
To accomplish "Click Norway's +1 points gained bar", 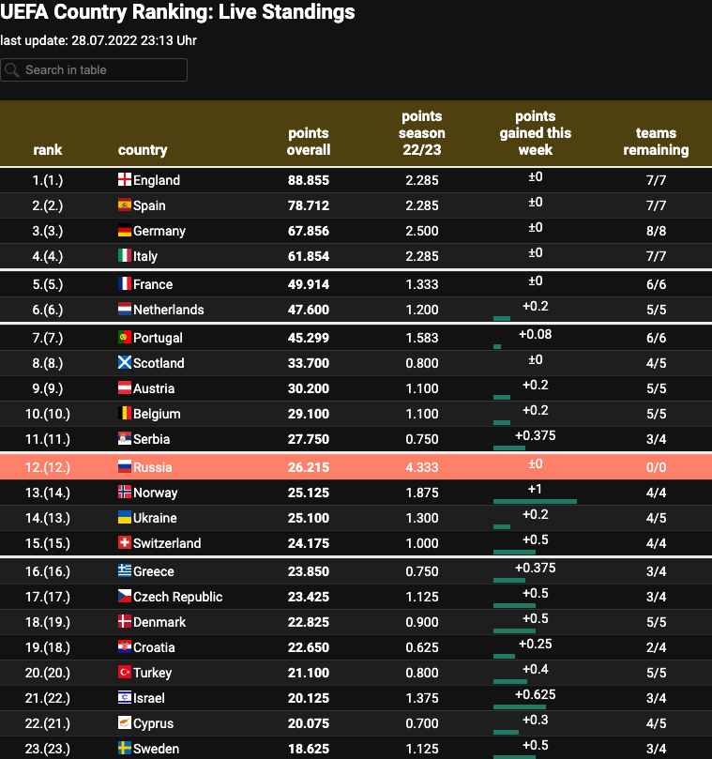I will click(x=535, y=501).
